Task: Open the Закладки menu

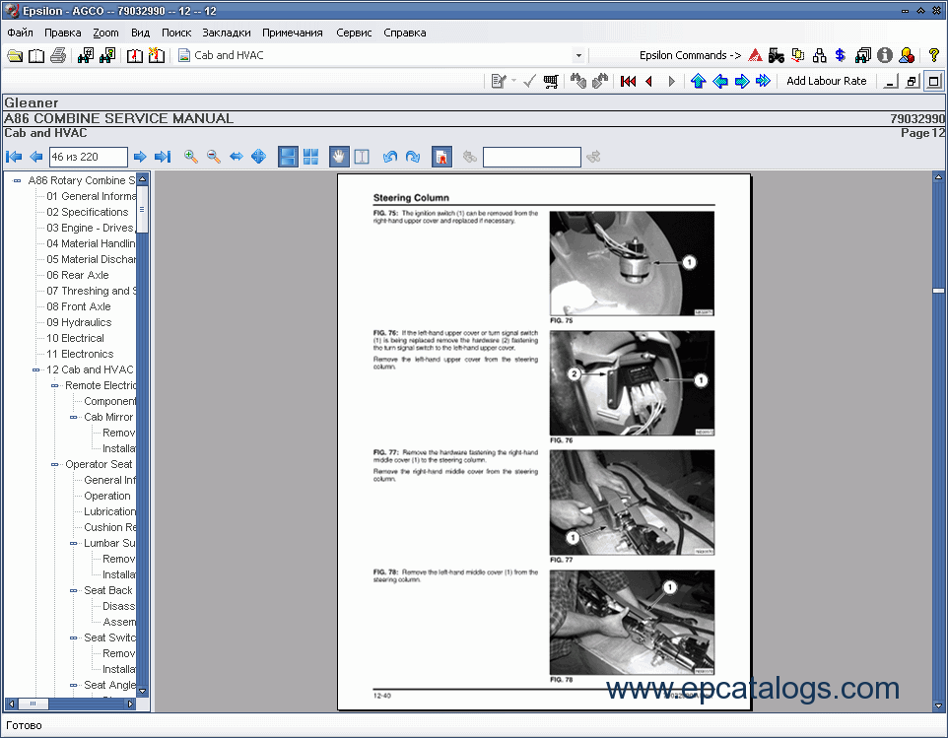Action: coord(227,33)
